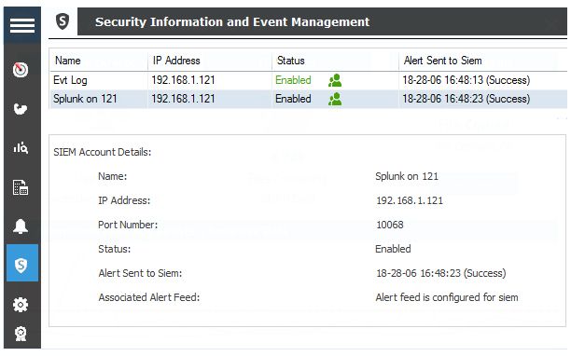
Task: Select the highlighted SIEM shield sidebar icon
Action: pos(21,263)
